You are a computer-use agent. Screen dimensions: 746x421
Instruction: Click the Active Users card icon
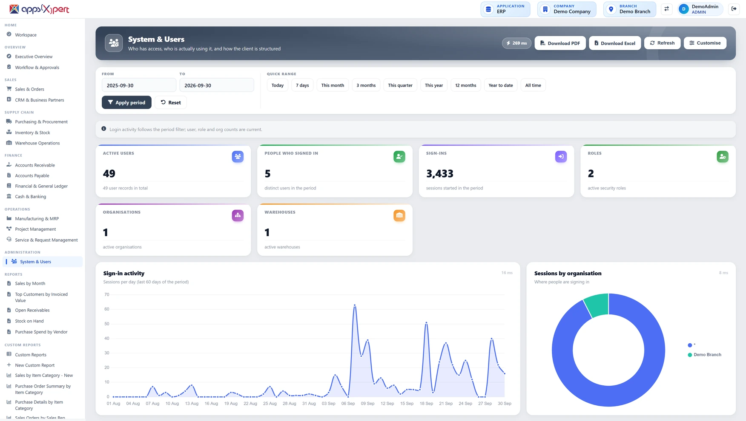point(238,156)
